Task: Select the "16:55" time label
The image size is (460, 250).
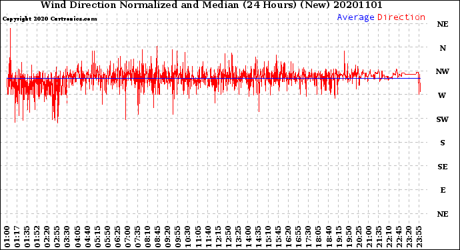Action: 298,237
